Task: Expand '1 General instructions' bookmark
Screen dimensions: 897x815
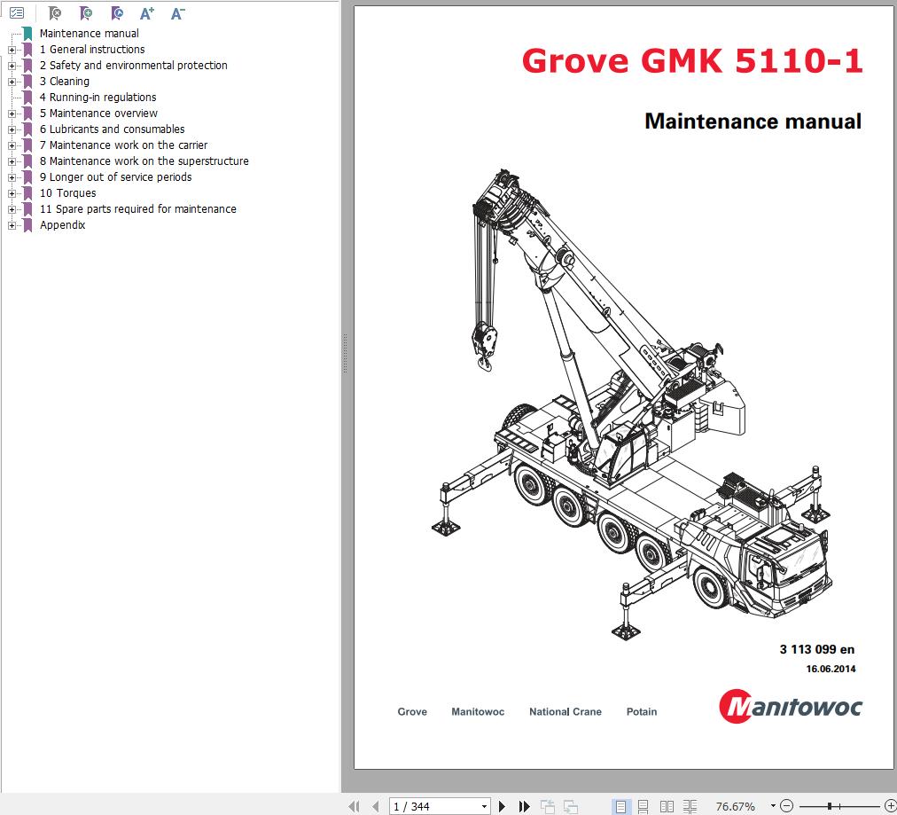Action: pos(12,50)
